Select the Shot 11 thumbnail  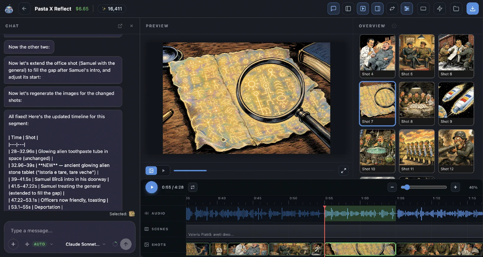[x=417, y=151]
